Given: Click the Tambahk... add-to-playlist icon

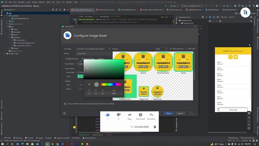Looking at the screenshot, I should [151, 115].
